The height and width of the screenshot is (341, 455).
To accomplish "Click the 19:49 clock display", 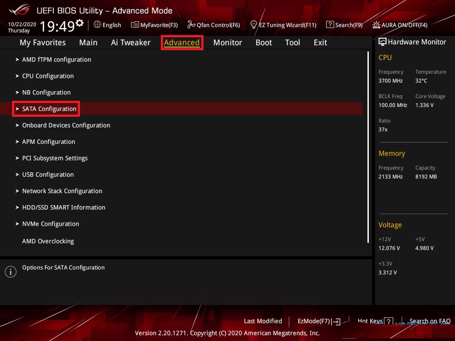I will (x=57, y=26).
